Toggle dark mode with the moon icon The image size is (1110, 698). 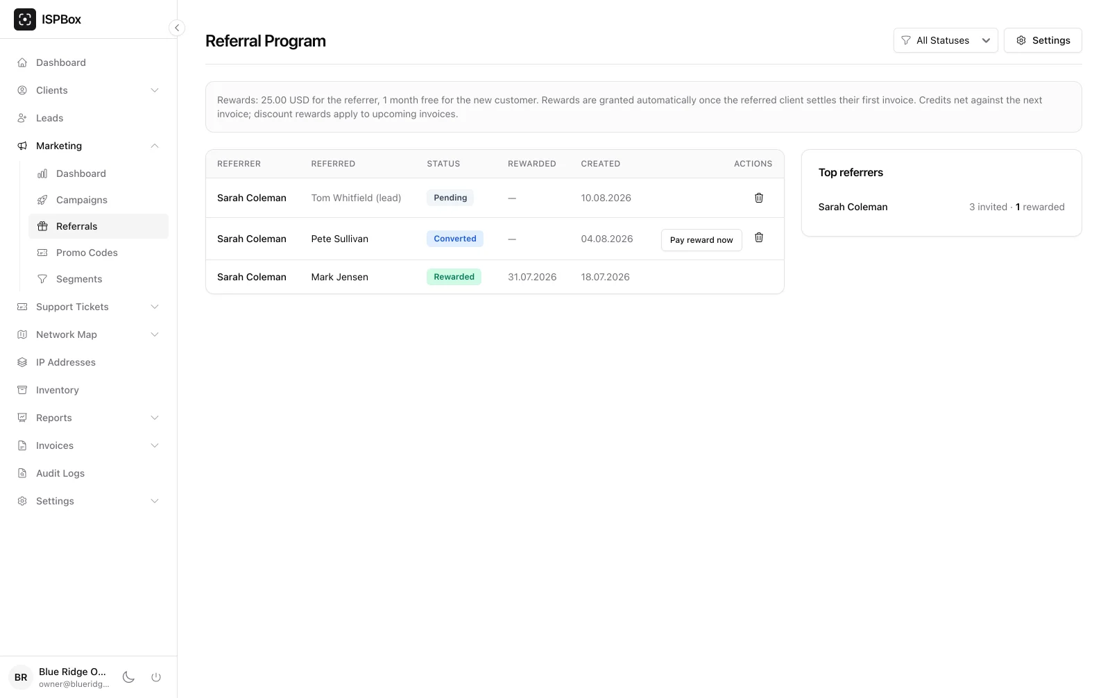[128, 677]
